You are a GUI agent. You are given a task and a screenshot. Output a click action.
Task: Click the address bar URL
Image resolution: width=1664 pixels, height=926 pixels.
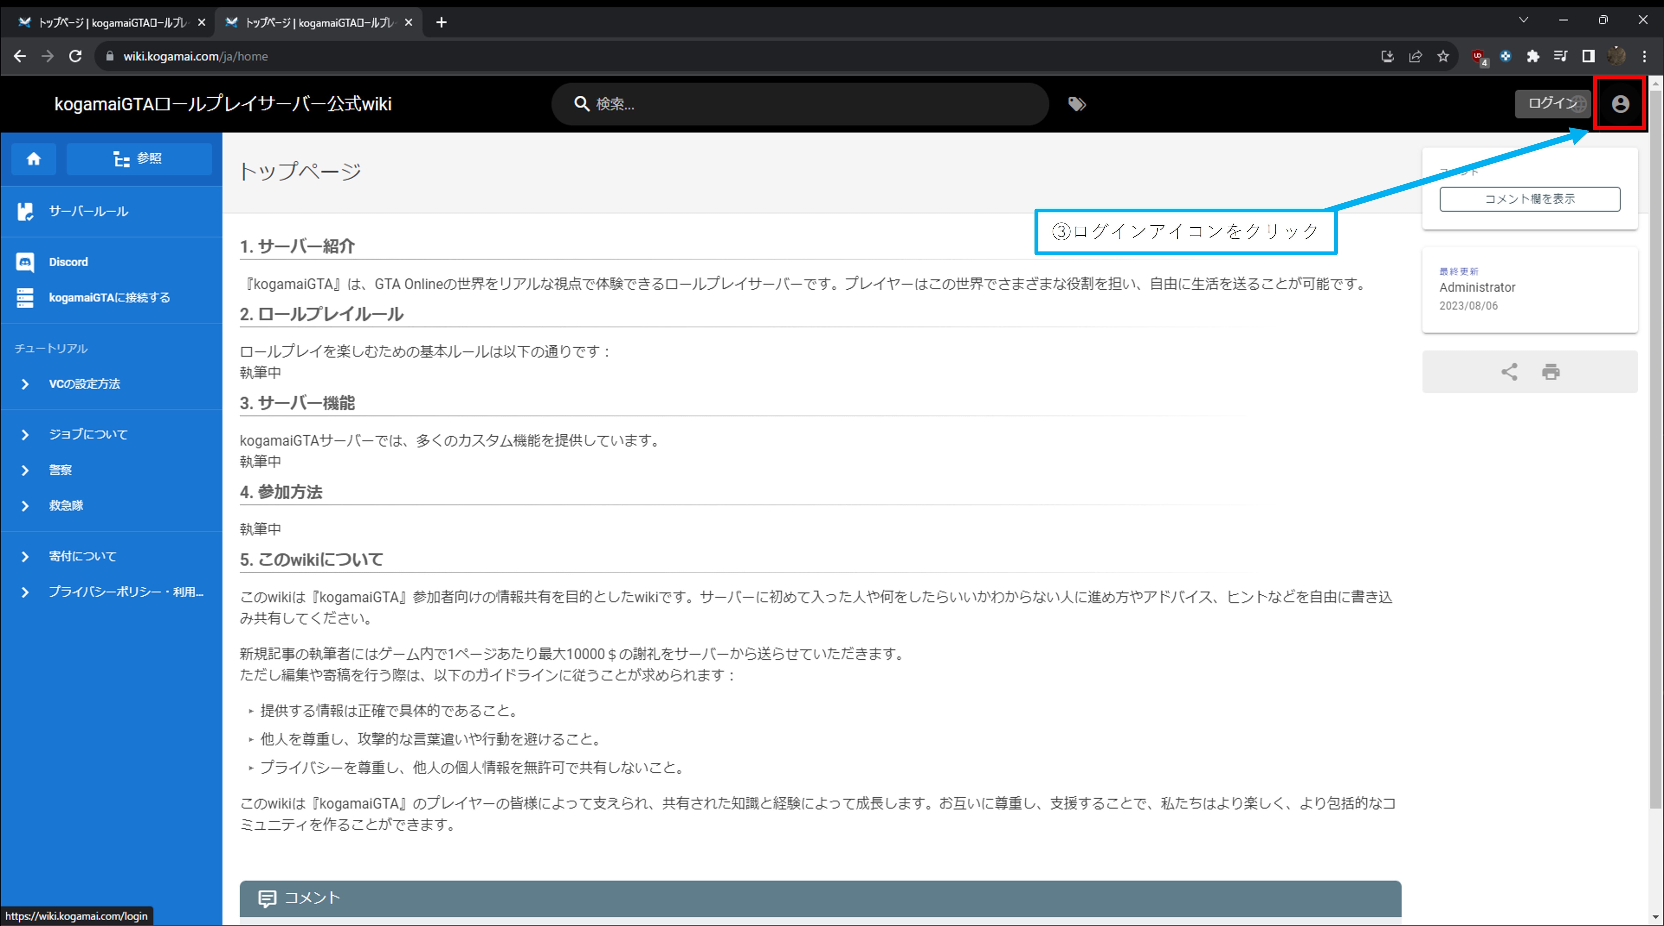pyautogui.click(x=195, y=56)
